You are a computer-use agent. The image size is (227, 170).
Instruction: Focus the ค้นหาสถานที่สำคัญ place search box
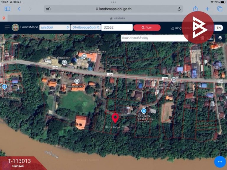click(x=155, y=38)
